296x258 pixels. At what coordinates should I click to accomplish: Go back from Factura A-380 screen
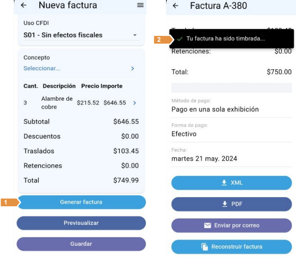[175, 6]
